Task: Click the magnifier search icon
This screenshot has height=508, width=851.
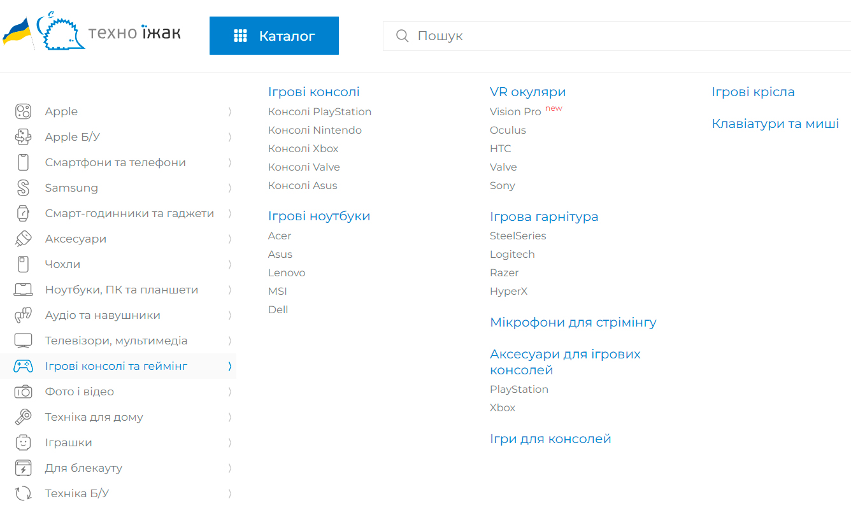Action: coord(402,36)
